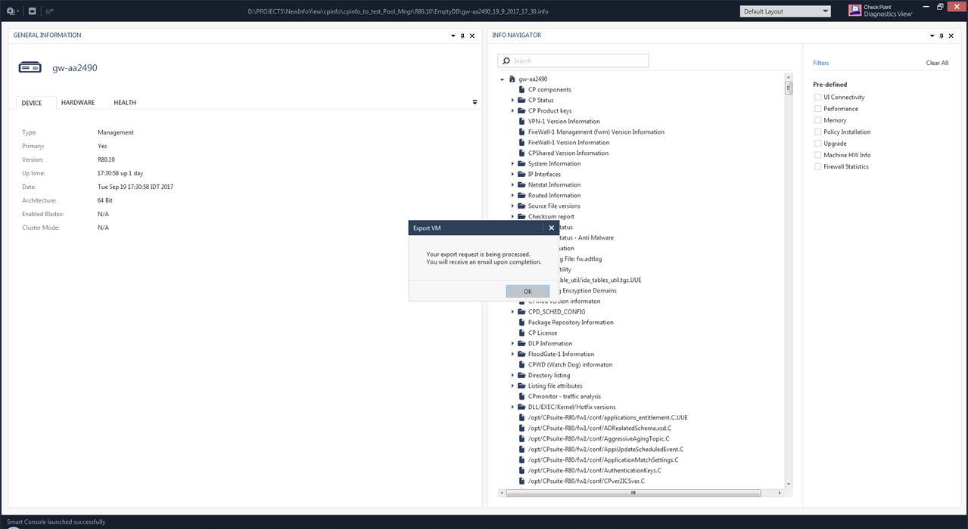Click the restore window button in title bar

pyautogui.click(x=940, y=7)
